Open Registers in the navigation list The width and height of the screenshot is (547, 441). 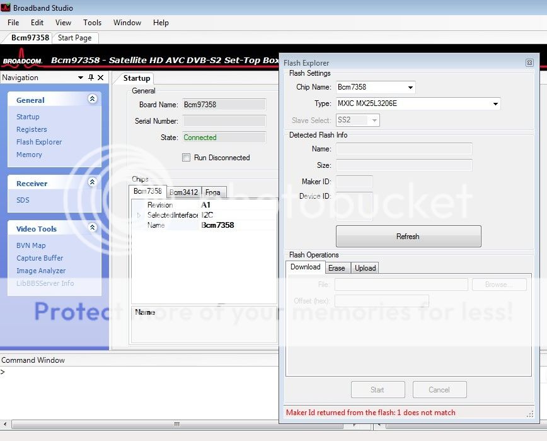tap(32, 129)
